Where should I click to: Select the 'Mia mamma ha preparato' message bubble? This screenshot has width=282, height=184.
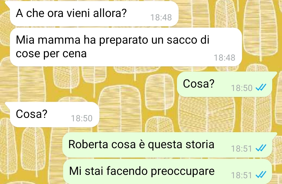(126, 47)
